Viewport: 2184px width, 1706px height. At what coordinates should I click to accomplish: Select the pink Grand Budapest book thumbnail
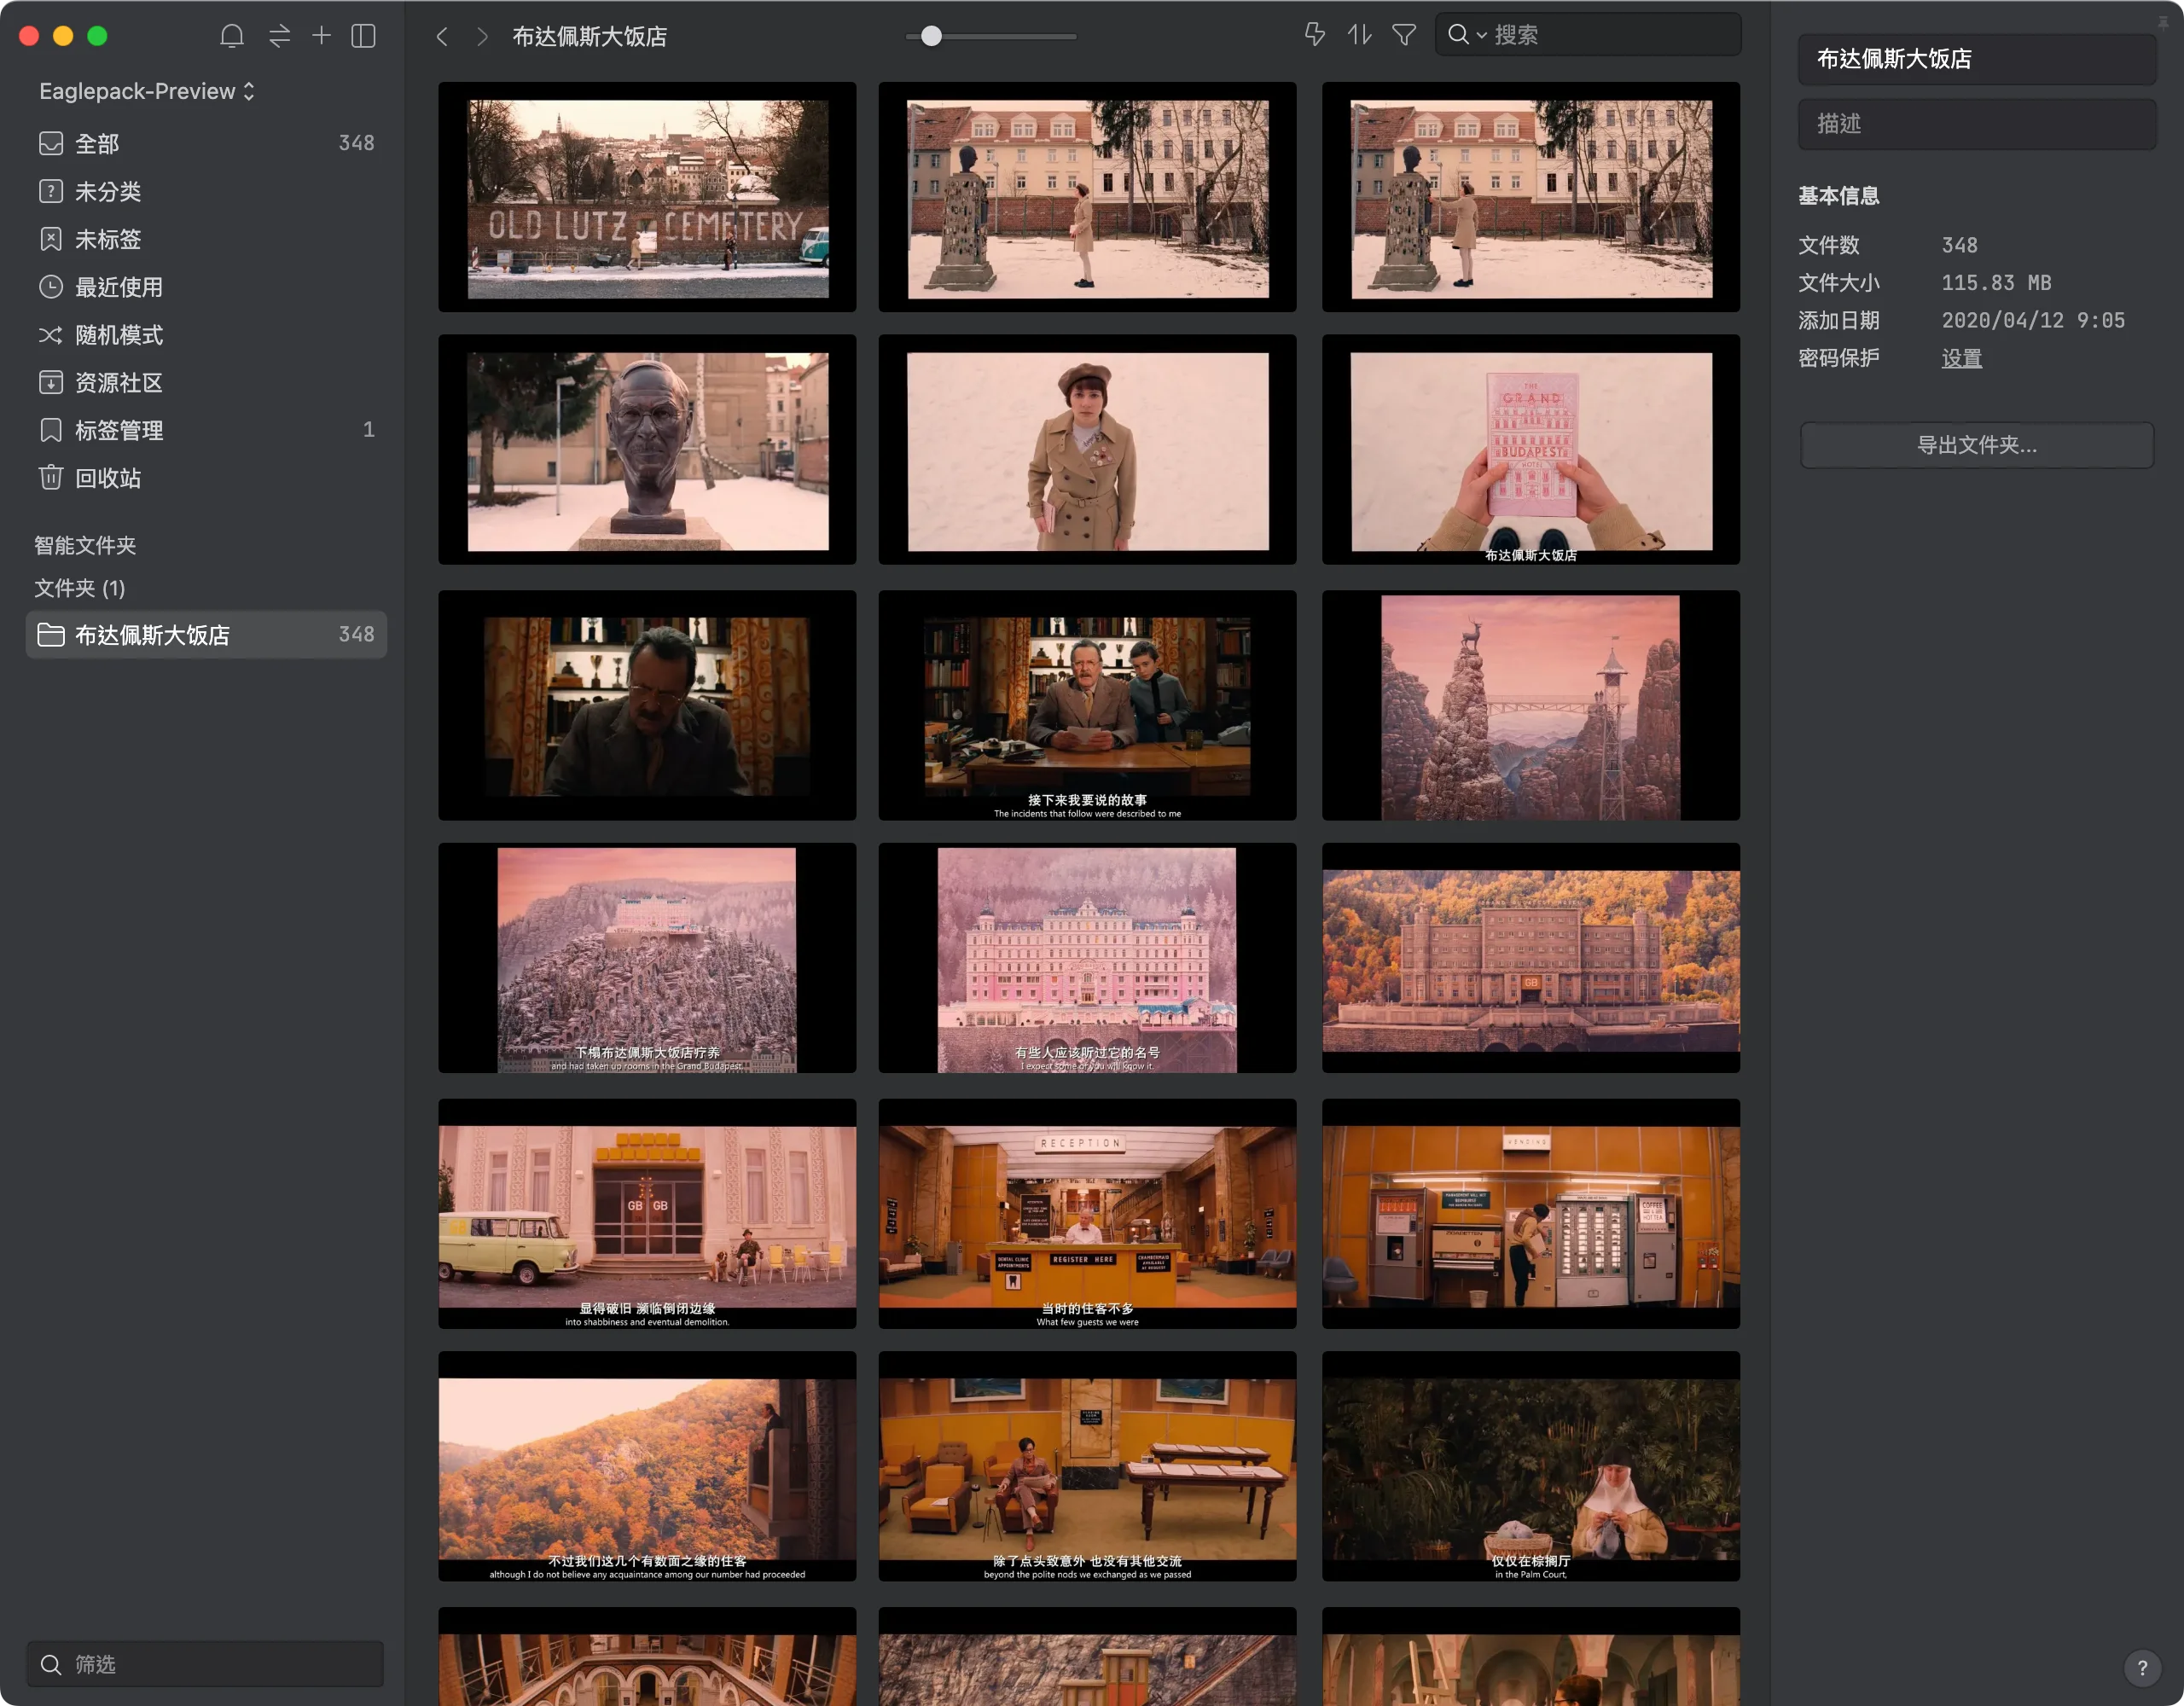(x=1531, y=450)
